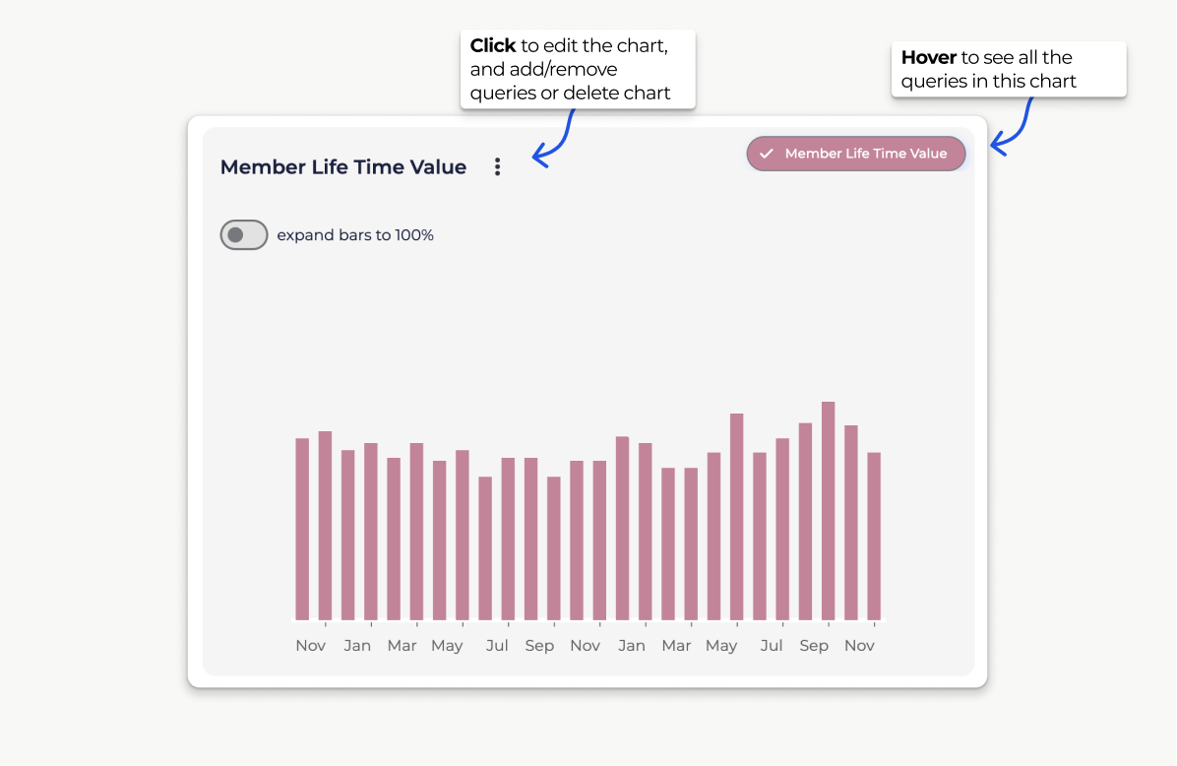Click the Member Life Time Value chart title
Image resolution: width=1177 pixels, height=766 pixels.
(342, 167)
